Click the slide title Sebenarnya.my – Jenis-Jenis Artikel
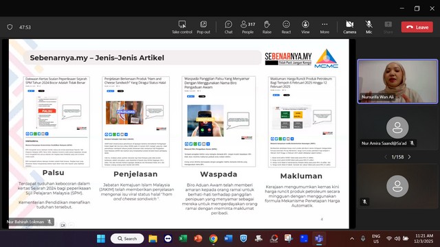This screenshot has height=247, width=440. click(97, 58)
